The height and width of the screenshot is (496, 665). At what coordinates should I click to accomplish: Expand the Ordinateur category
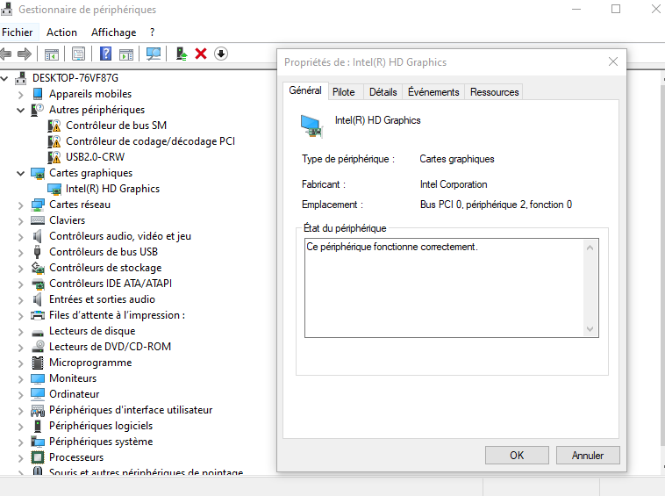coord(20,395)
